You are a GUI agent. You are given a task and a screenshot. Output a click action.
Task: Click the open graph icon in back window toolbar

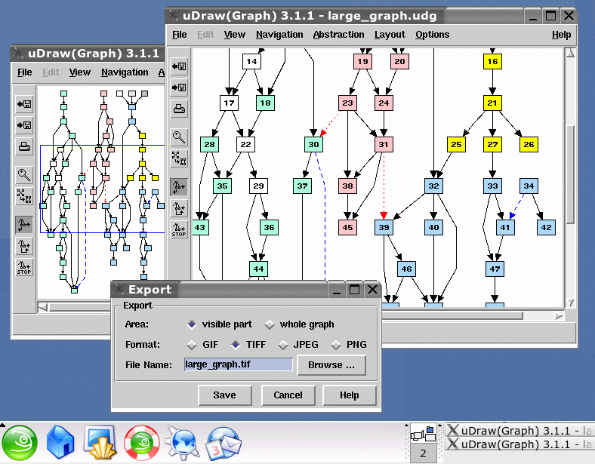click(24, 104)
